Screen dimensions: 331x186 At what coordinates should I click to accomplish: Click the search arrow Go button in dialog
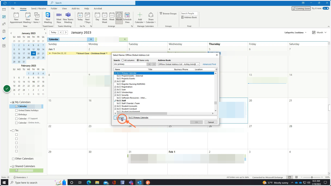(149, 64)
